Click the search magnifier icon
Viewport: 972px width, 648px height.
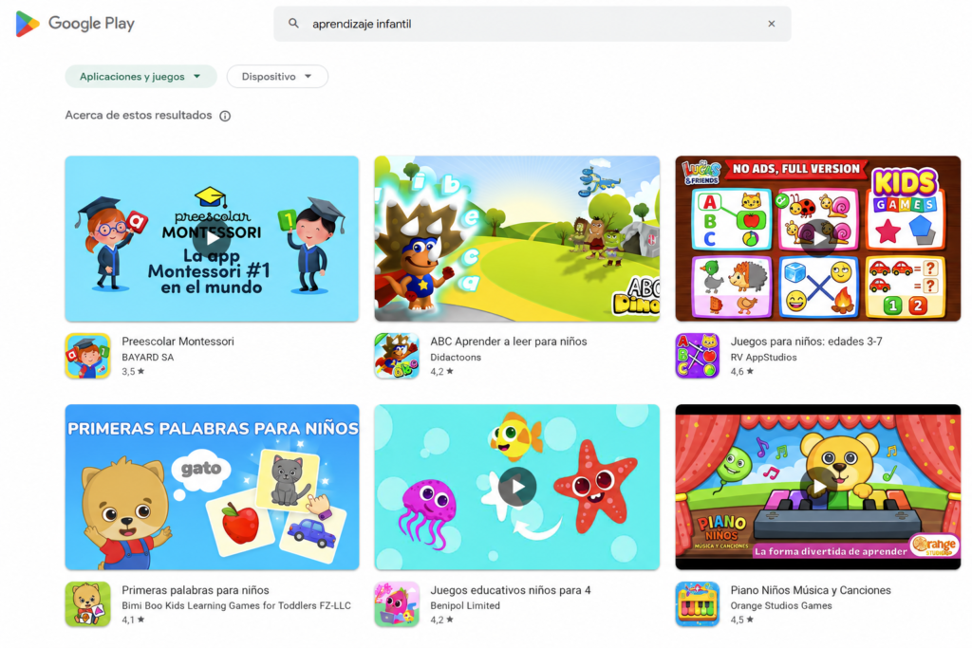(294, 24)
